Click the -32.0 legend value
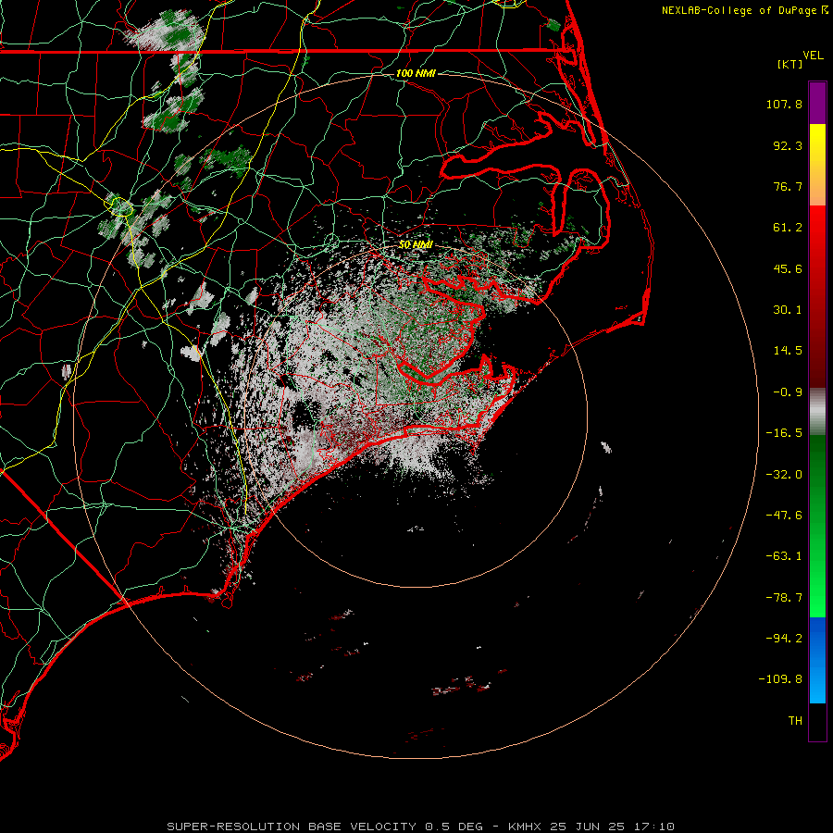The height and width of the screenshot is (833, 833). [784, 475]
